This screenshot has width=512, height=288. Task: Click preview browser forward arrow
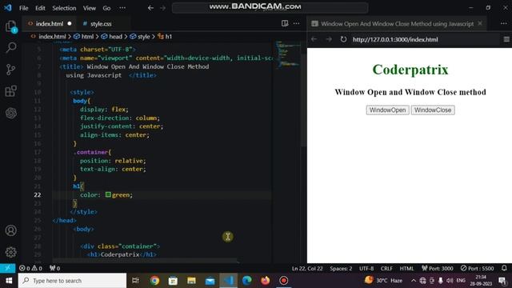[329, 39]
